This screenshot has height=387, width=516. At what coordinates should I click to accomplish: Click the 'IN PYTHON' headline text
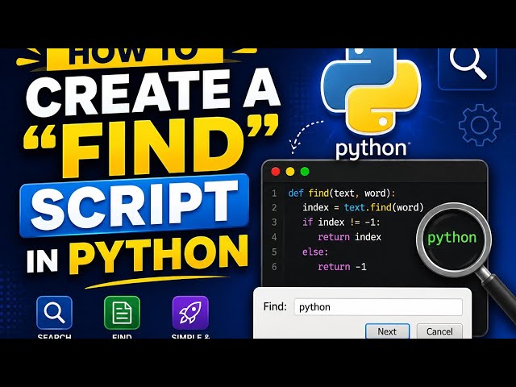click(137, 255)
